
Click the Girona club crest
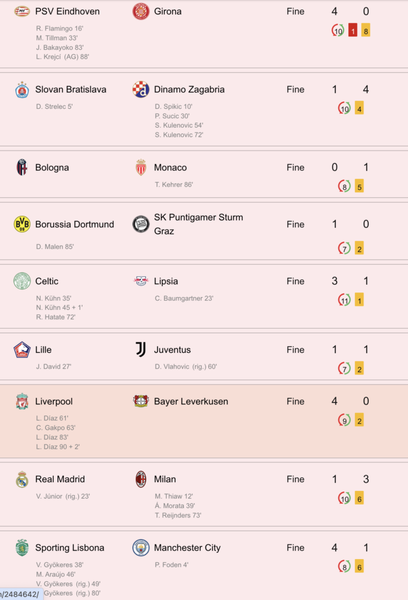(x=140, y=12)
